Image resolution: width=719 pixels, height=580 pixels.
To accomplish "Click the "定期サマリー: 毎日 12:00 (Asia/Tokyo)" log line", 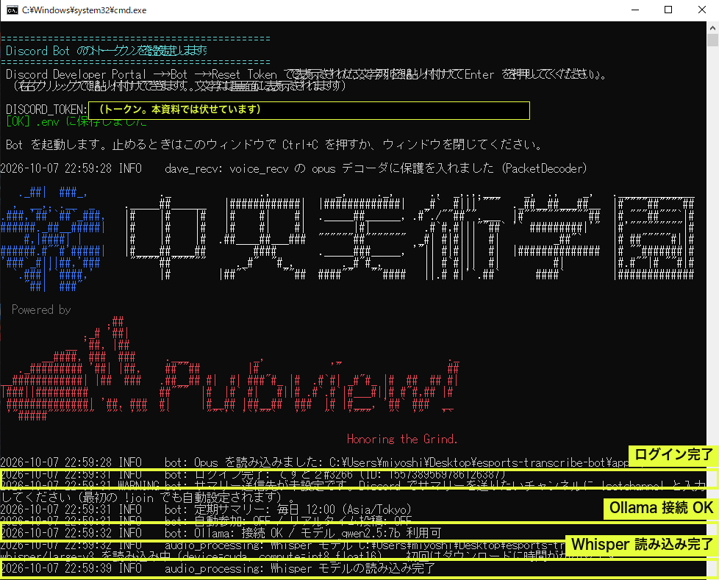I will 206,509.
